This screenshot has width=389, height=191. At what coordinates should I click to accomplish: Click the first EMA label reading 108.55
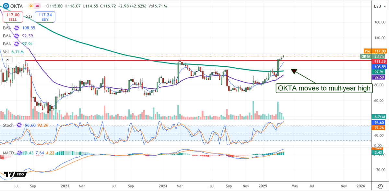click(x=7, y=28)
